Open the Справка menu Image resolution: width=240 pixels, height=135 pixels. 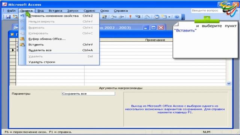(121, 11)
